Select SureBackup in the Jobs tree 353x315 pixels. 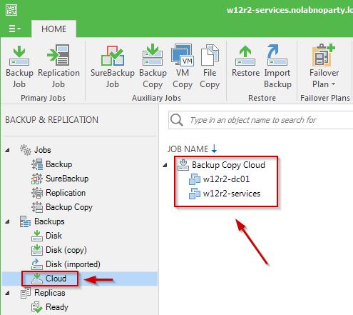click(x=67, y=179)
